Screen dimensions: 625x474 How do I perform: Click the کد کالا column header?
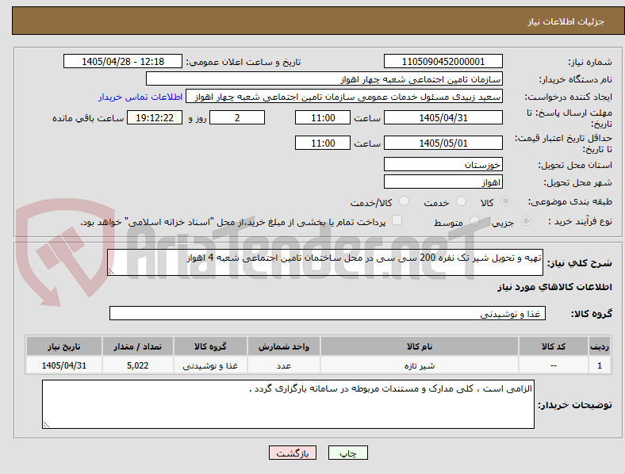click(x=554, y=346)
